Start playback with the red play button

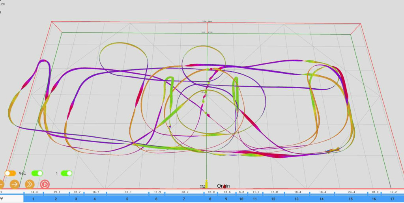45,184
